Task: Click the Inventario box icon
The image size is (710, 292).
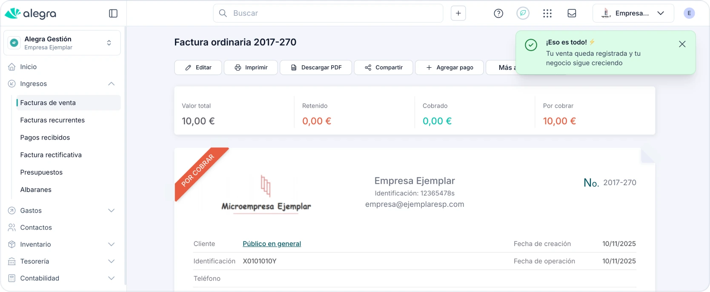Action: coord(12,244)
